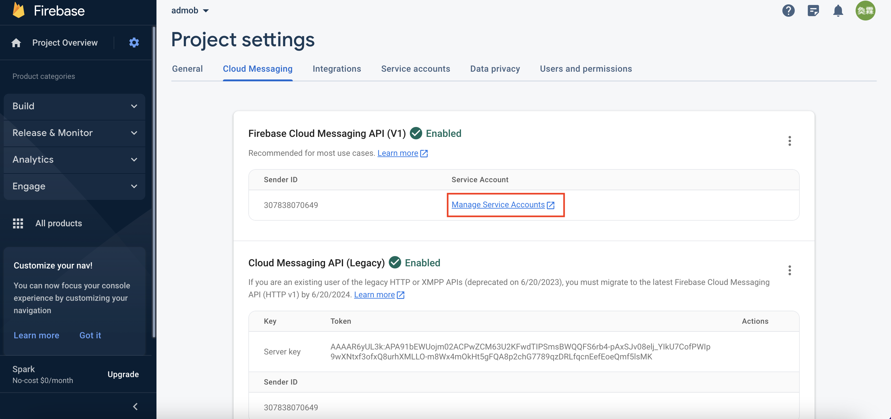Click the feedback notes icon

coord(813,11)
